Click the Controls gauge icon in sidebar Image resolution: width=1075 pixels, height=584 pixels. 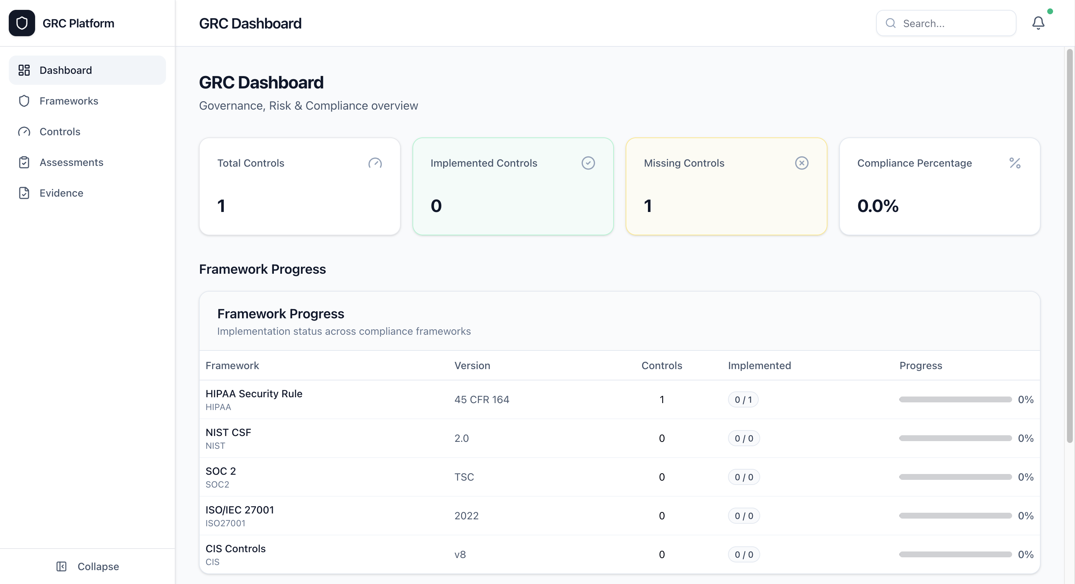pyautogui.click(x=24, y=132)
